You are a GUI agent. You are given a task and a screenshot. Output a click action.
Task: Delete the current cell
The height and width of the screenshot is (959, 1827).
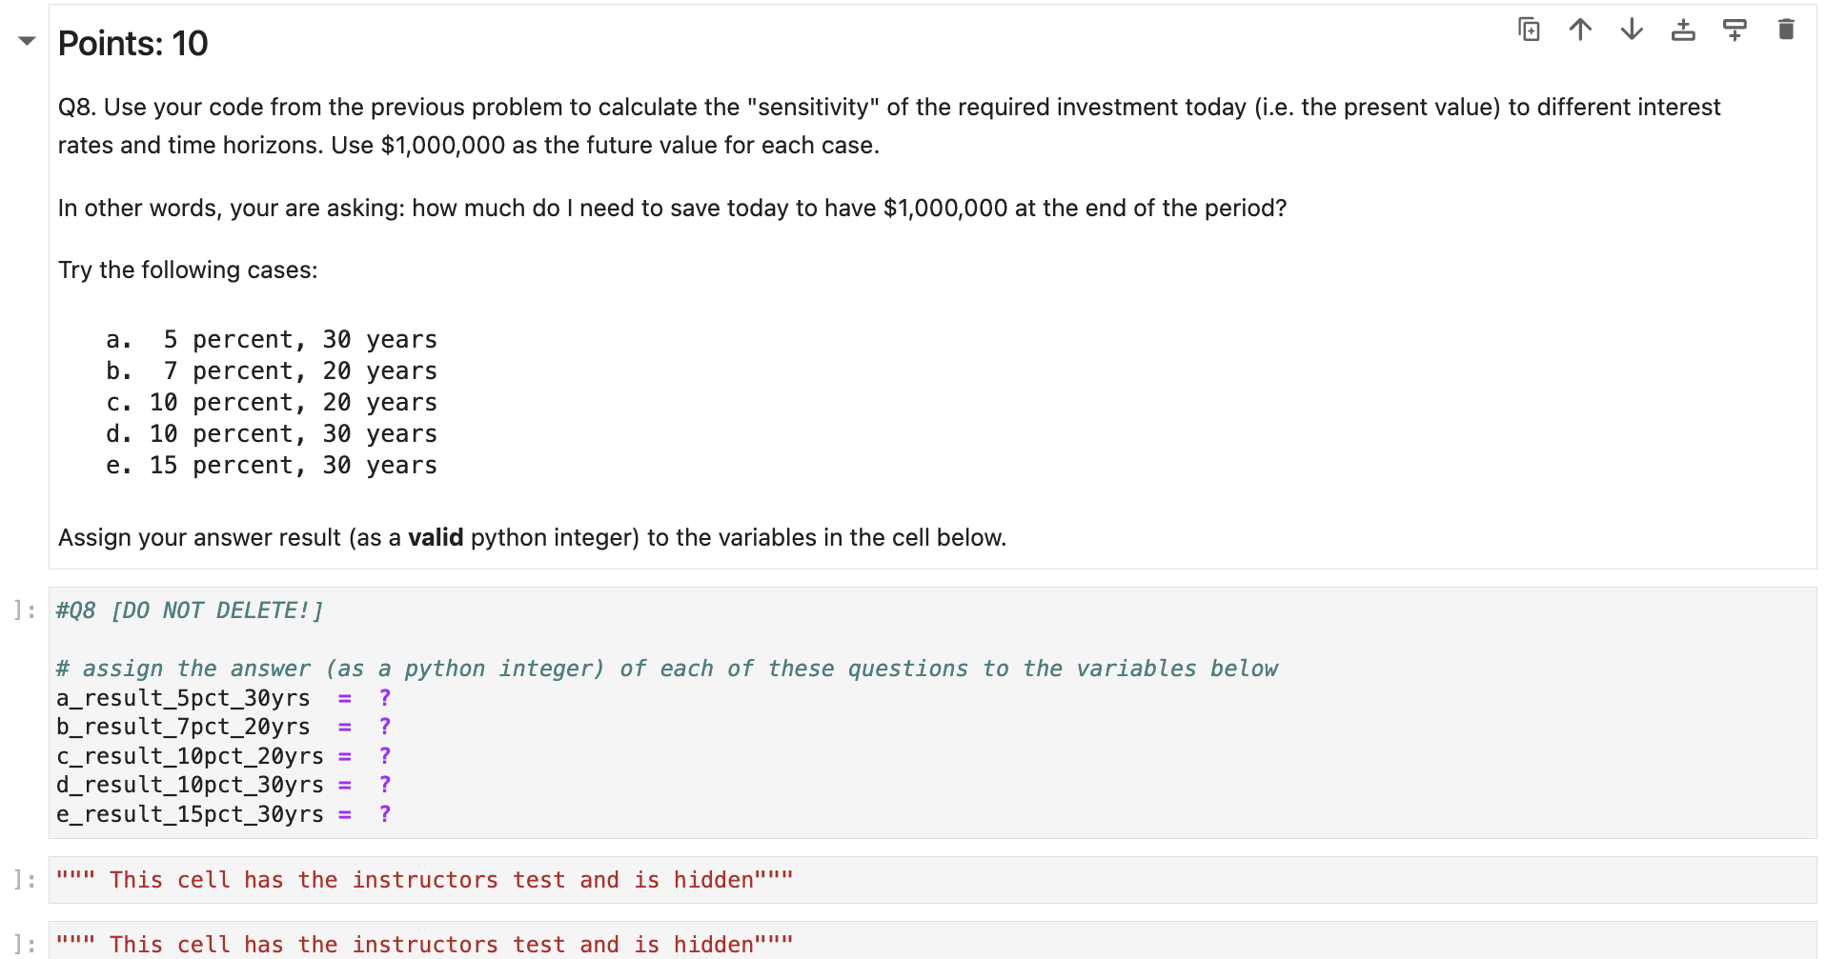1786,30
